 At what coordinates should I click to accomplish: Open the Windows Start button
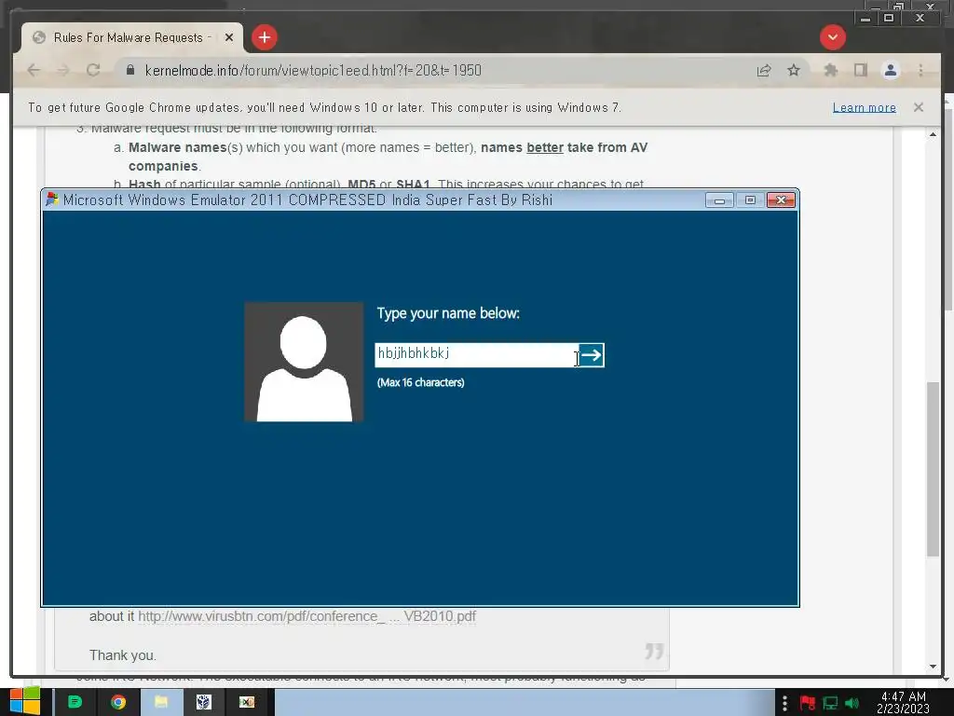point(24,702)
